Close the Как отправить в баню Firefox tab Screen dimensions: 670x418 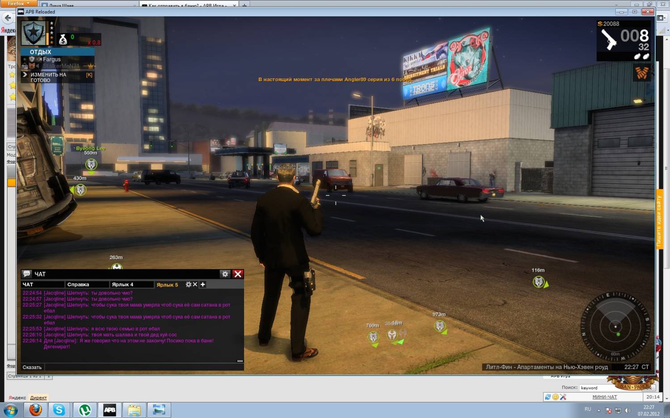[x=234, y=5]
